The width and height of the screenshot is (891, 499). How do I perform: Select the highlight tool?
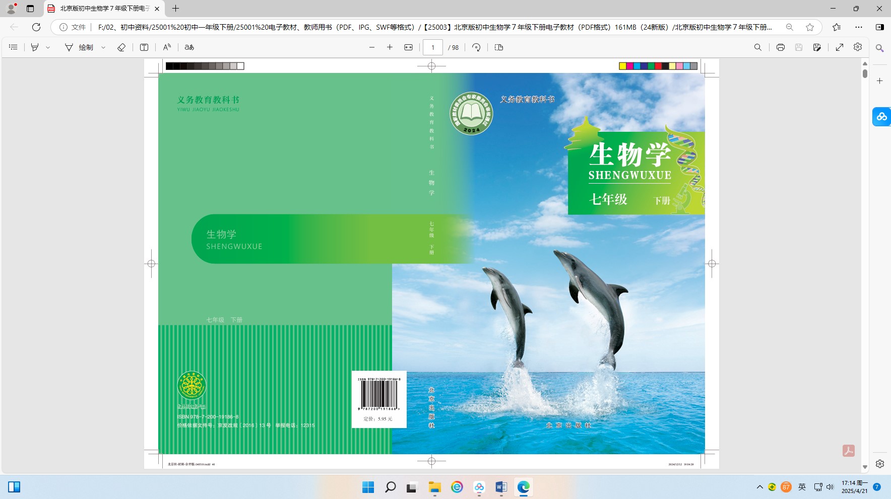tap(35, 47)
